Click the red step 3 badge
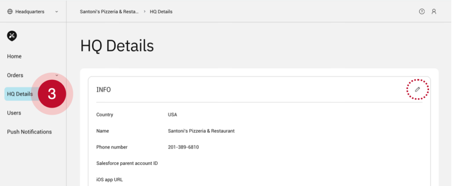This screenshot has height=186, width=452. tap(52, 94)
